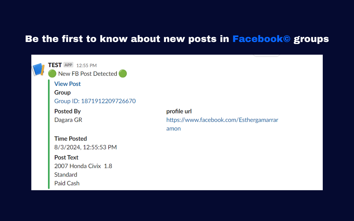
Task: Click the Post Text label
Action: [x=66, y=157]
